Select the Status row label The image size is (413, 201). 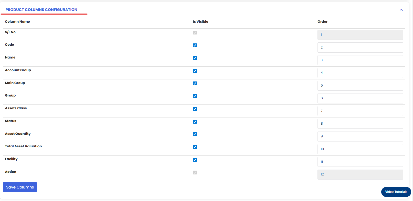point(10,121)
